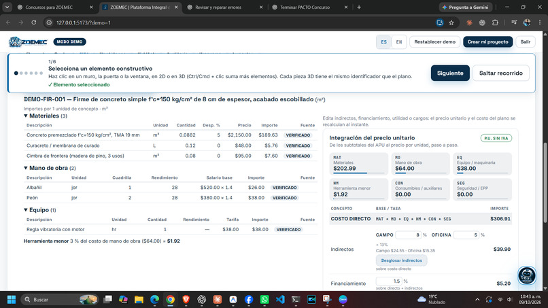This screenshot has height=308, width=548.
Task: Click the COSTO DIRECTO $306.91 amount
Action: point(500,219)
